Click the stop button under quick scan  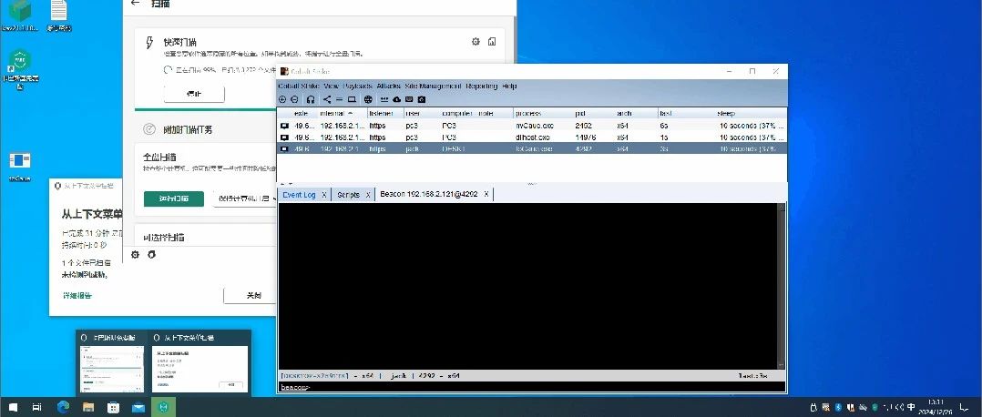tap(194, 94)
